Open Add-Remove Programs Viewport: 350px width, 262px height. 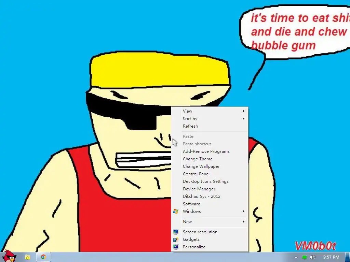click(210, 151)
